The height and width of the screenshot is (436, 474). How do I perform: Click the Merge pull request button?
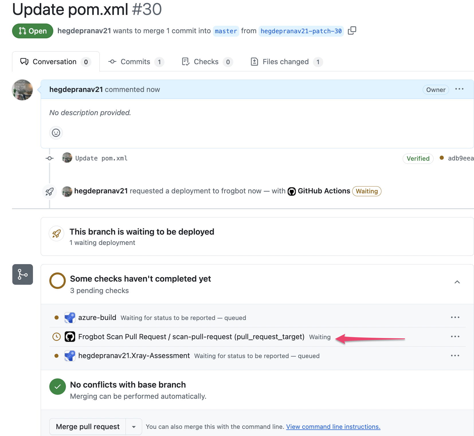click(x=88, y=427)
